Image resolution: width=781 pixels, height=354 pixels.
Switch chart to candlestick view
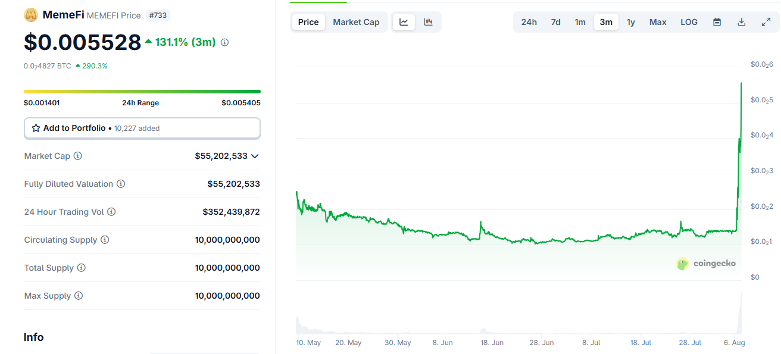pyautogui.click(x=427, y=21)
